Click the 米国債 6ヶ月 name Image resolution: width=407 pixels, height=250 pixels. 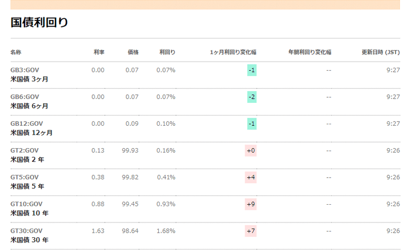[30, 106]
